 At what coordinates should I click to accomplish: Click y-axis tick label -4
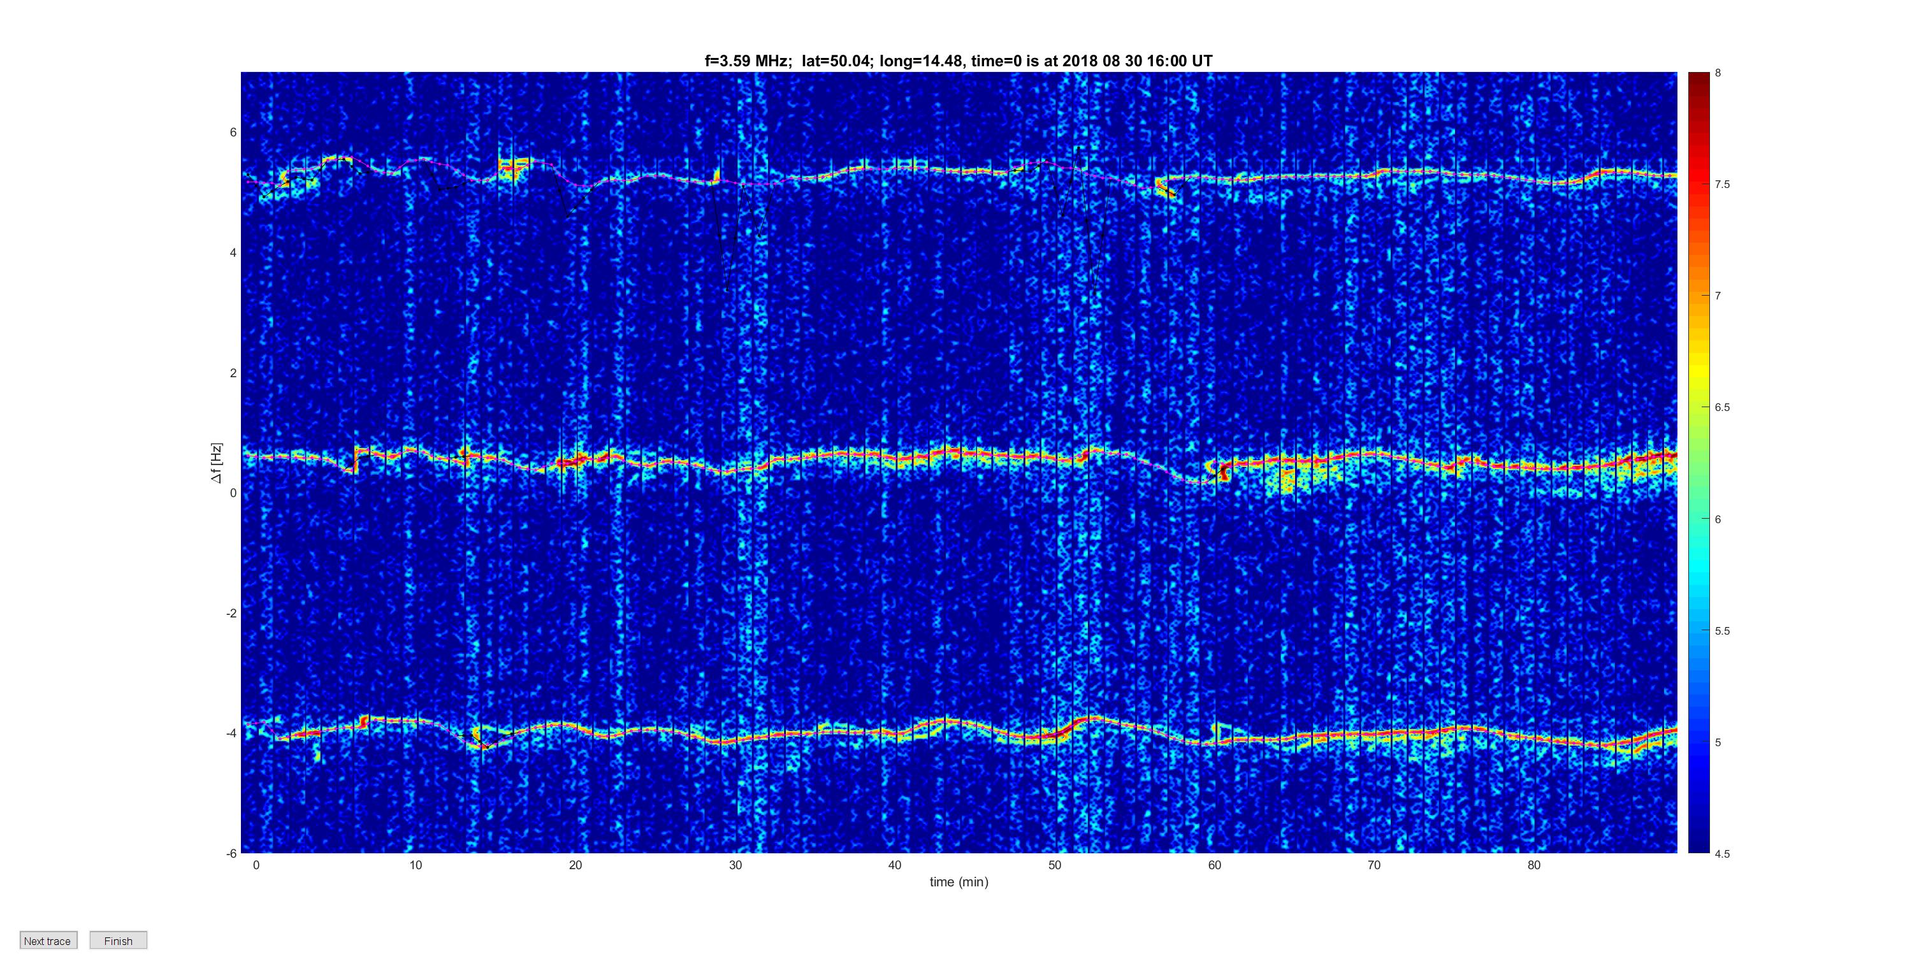click(x=231, y=733)
